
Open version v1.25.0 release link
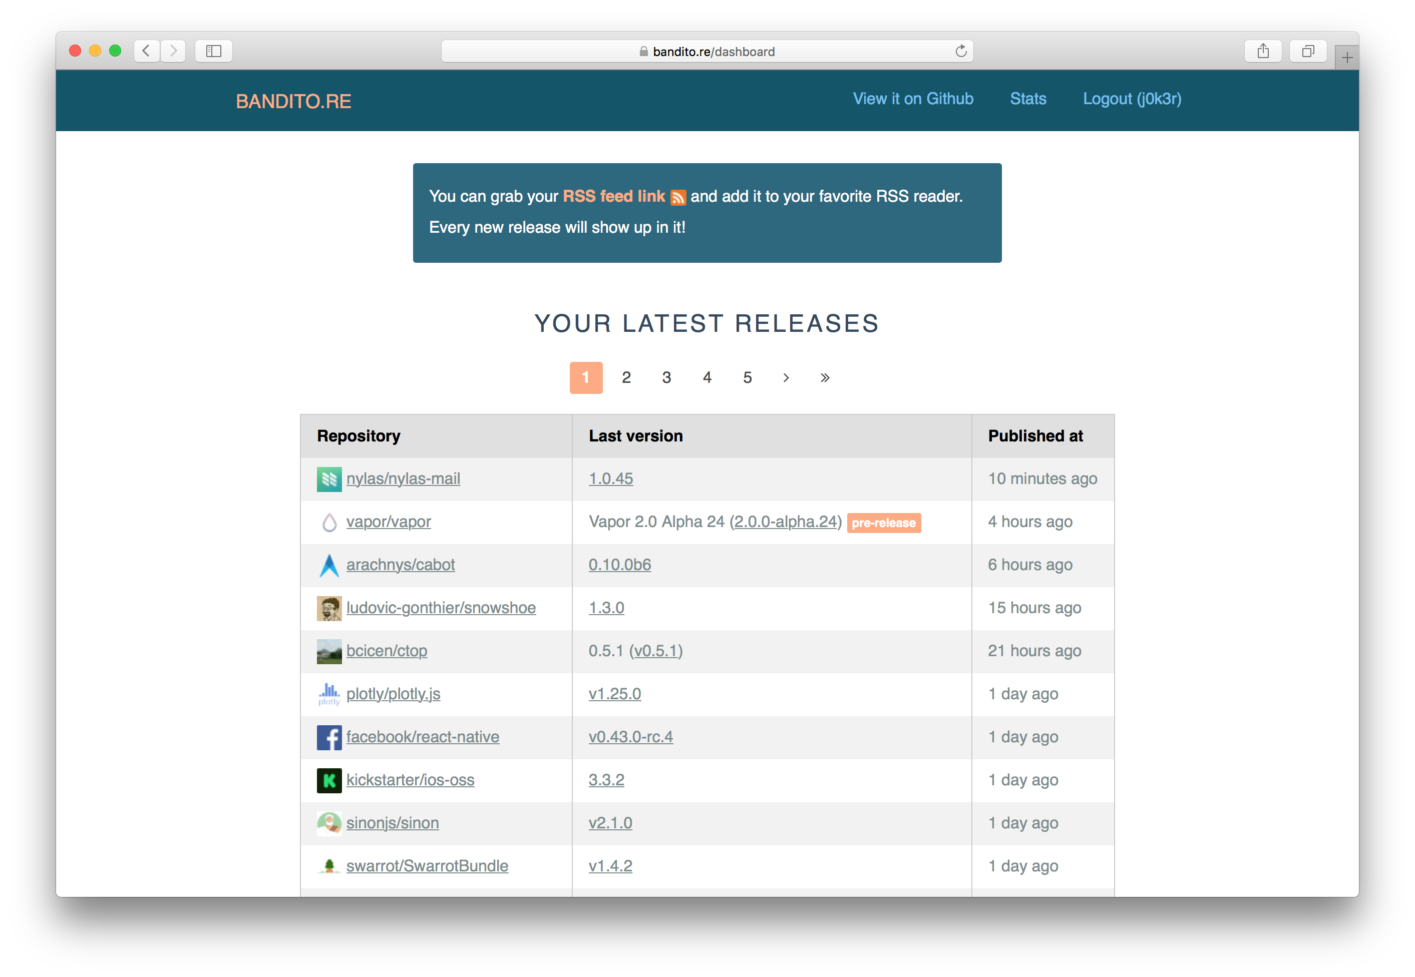(614, 694)
